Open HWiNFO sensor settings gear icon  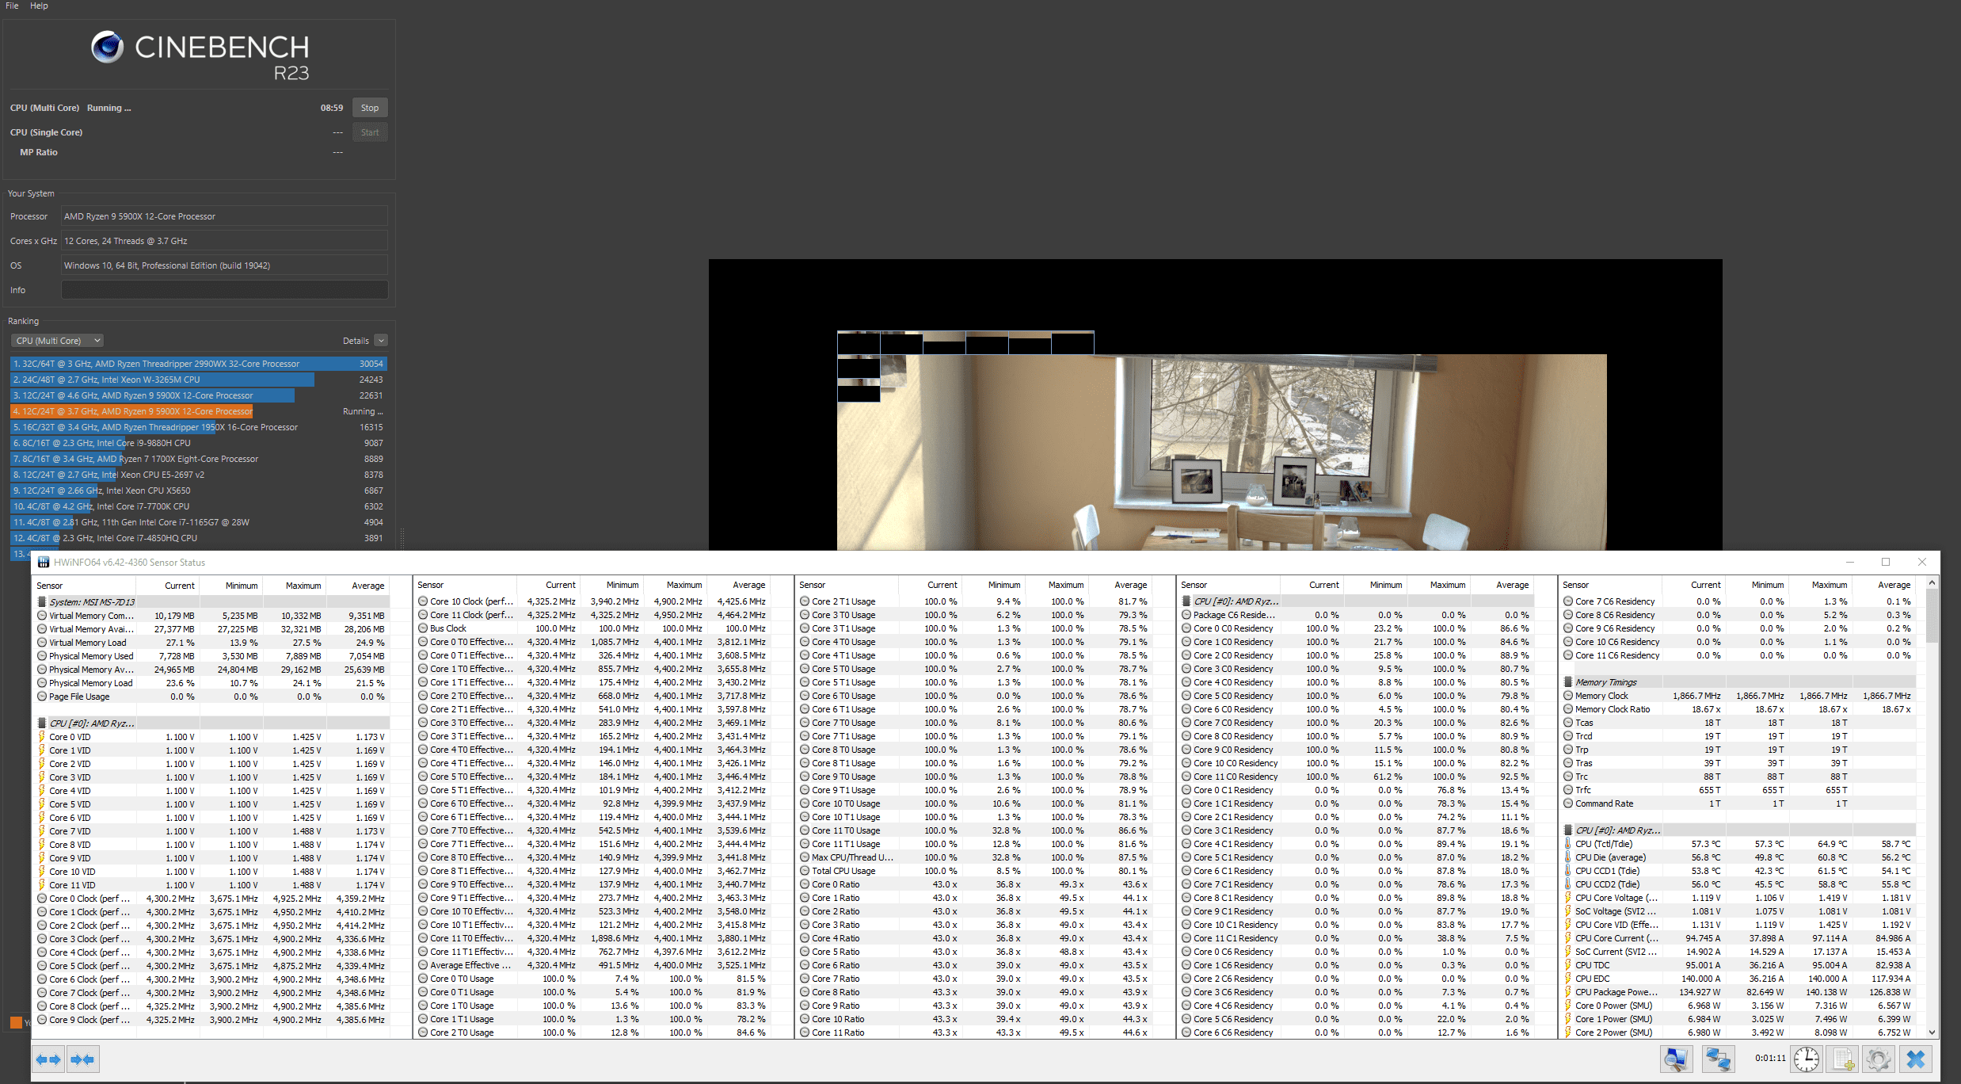point(1879,1059)
